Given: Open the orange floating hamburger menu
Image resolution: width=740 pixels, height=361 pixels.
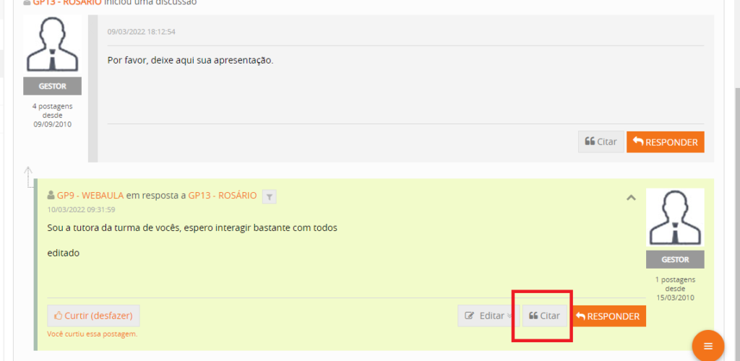Looking at the screenshot, I should coord(707,347).
